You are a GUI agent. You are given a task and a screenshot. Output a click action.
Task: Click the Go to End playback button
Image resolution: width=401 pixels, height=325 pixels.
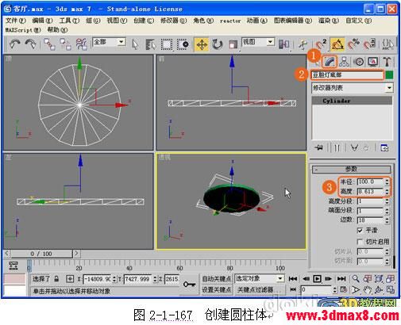click(x=341, y=279)
